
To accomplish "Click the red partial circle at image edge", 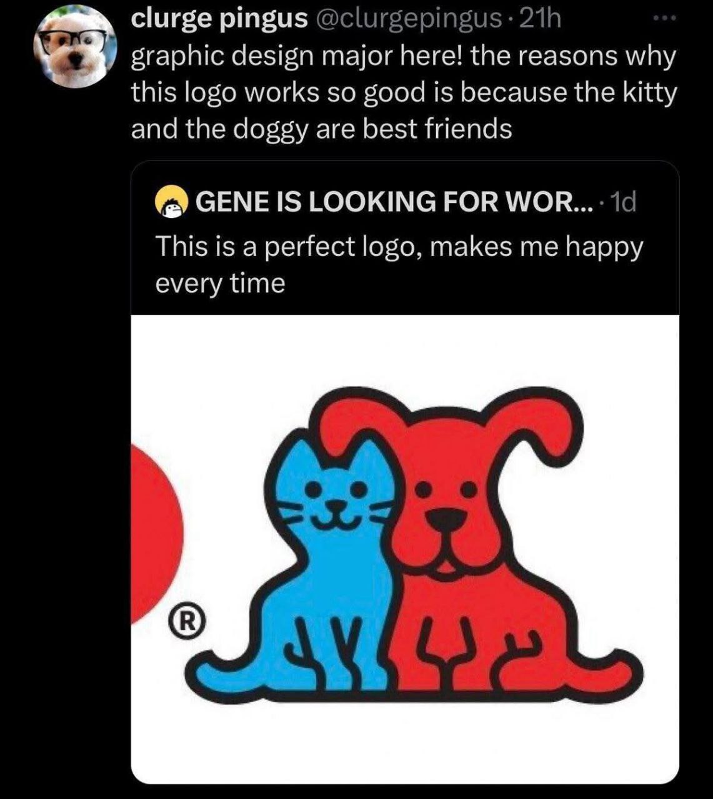I will [155, 531].
